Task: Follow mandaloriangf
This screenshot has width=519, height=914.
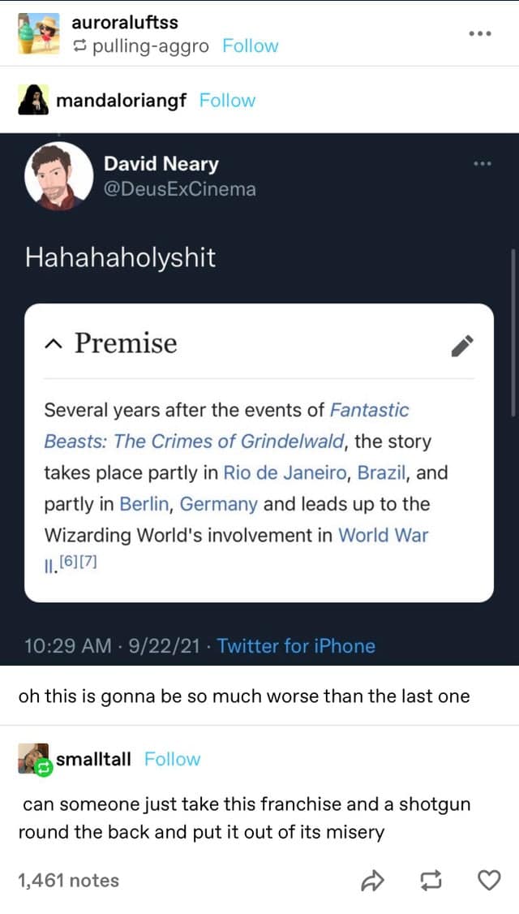Action: point(227,101)
